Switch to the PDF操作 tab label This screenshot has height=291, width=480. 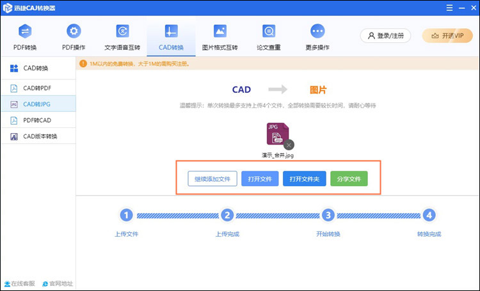tap(74, 47)
